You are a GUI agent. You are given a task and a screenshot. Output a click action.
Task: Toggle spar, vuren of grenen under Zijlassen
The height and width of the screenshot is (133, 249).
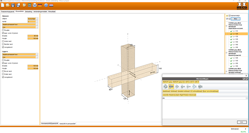(3, 33)
